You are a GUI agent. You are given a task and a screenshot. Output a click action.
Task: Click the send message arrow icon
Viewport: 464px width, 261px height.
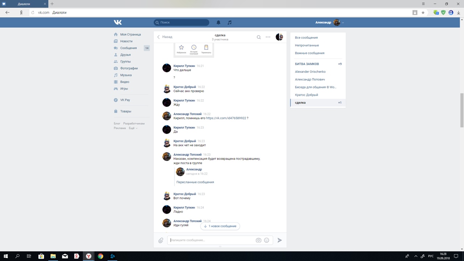point(279,240)
